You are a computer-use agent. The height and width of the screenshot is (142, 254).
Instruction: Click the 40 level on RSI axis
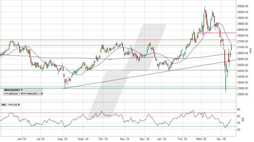239,123
